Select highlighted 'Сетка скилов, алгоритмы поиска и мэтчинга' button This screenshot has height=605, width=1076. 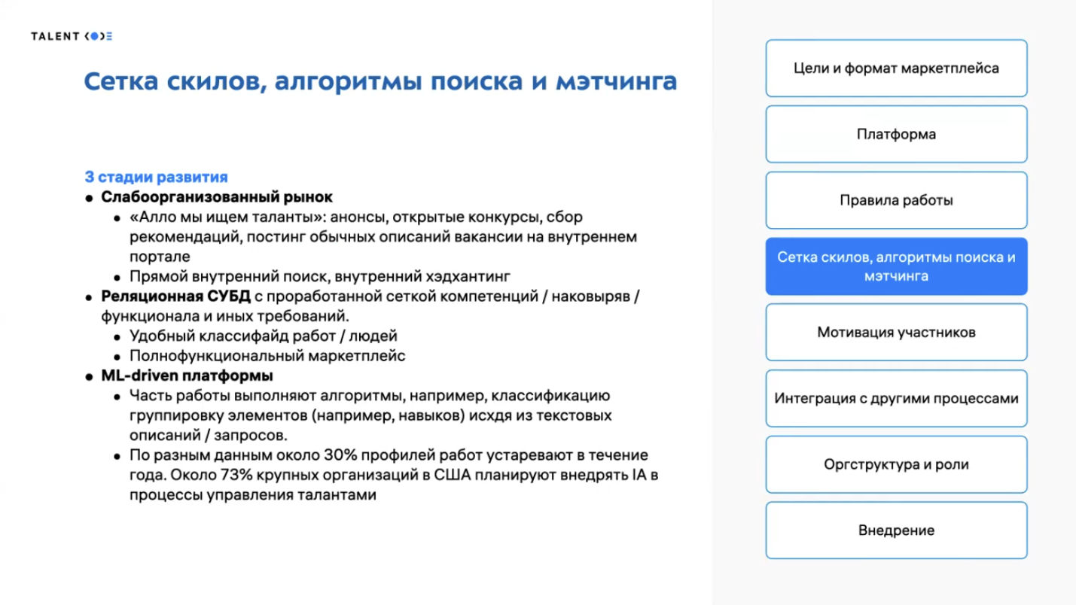[896, 266]
